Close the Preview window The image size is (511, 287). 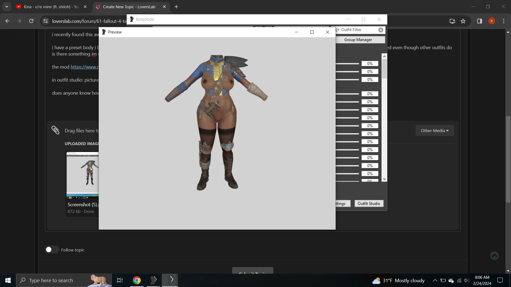coord(327,32)
